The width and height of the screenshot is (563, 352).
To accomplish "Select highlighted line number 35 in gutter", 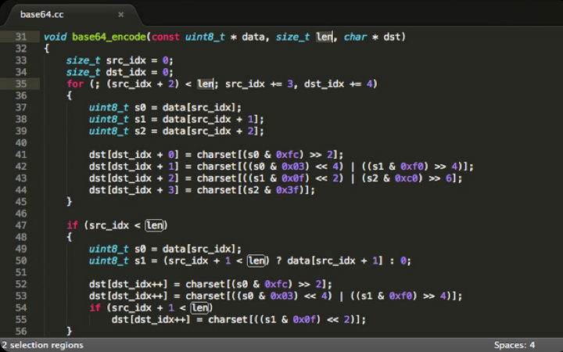I will pos(21,84).
